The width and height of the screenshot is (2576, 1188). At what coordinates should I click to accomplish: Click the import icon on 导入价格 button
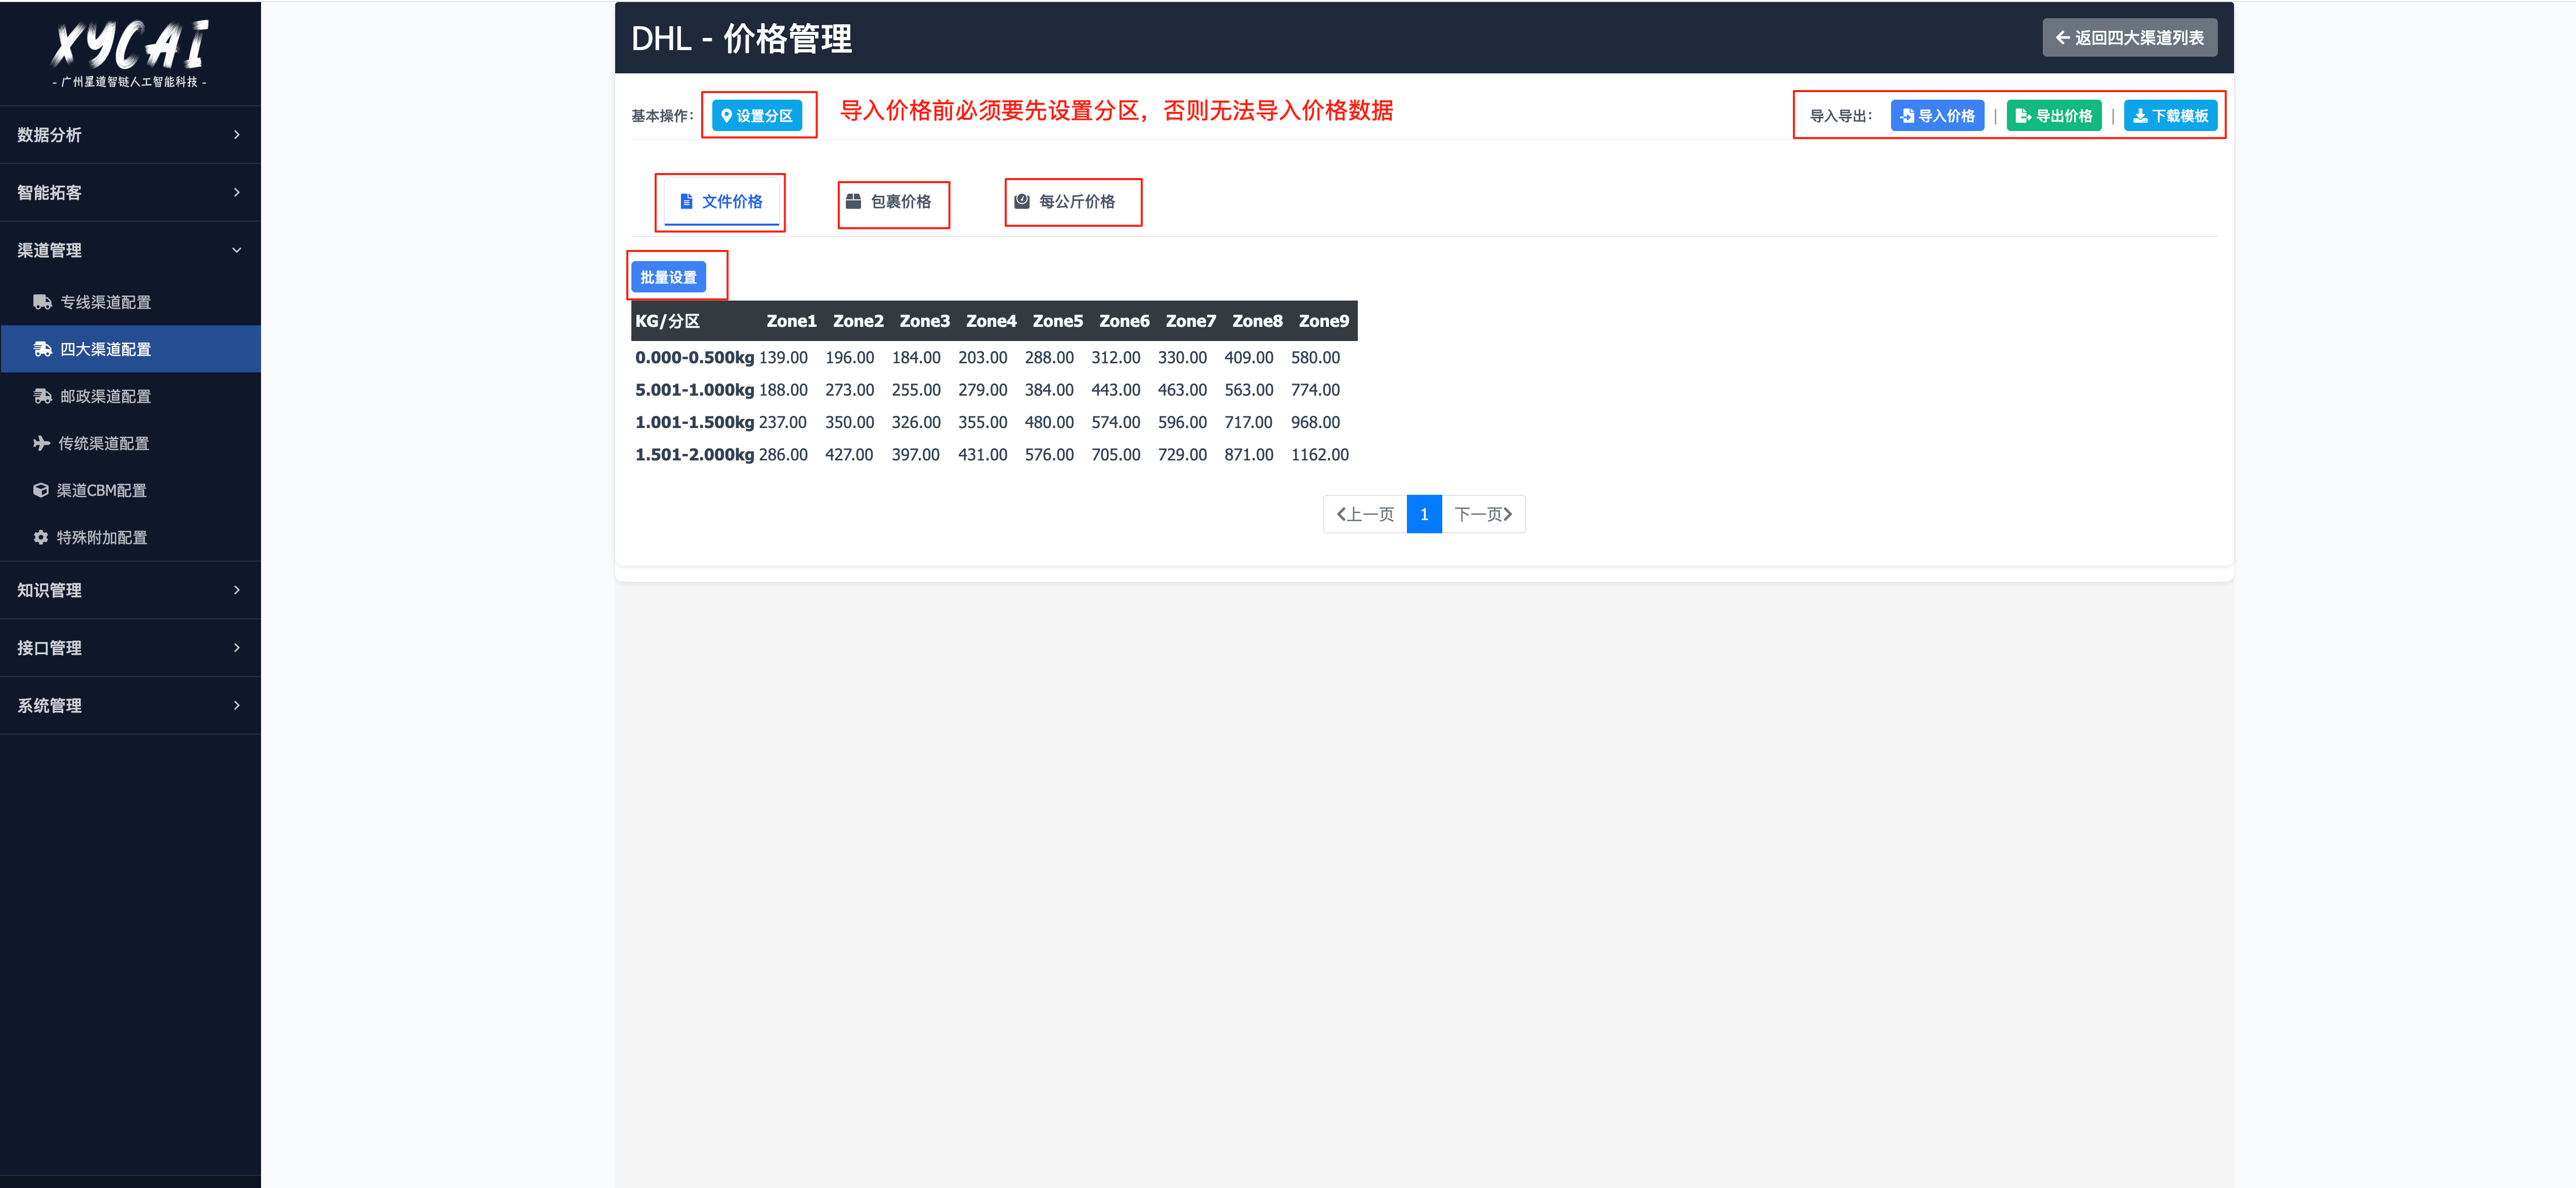click(x=1907, y=116)
